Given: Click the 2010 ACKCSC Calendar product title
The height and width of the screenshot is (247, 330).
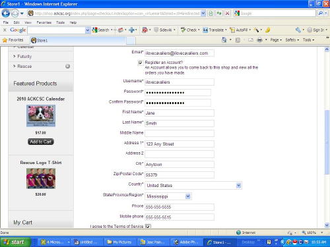Looking at the screenshot, I should 41,99.
